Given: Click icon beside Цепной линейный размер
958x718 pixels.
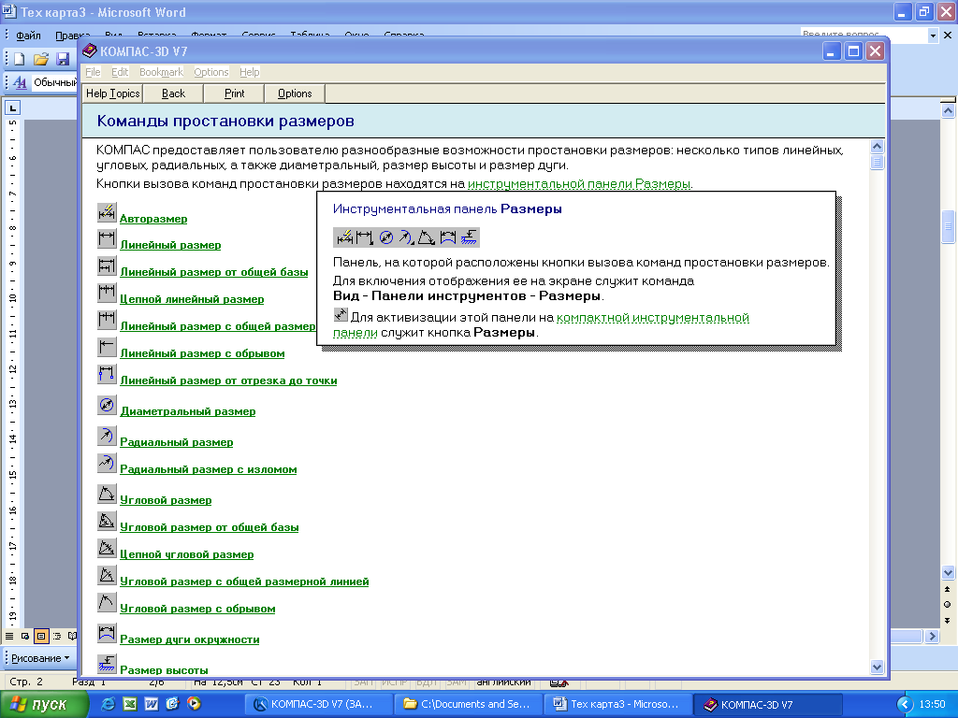Looking at the screenshot, I should pos(107,293).
